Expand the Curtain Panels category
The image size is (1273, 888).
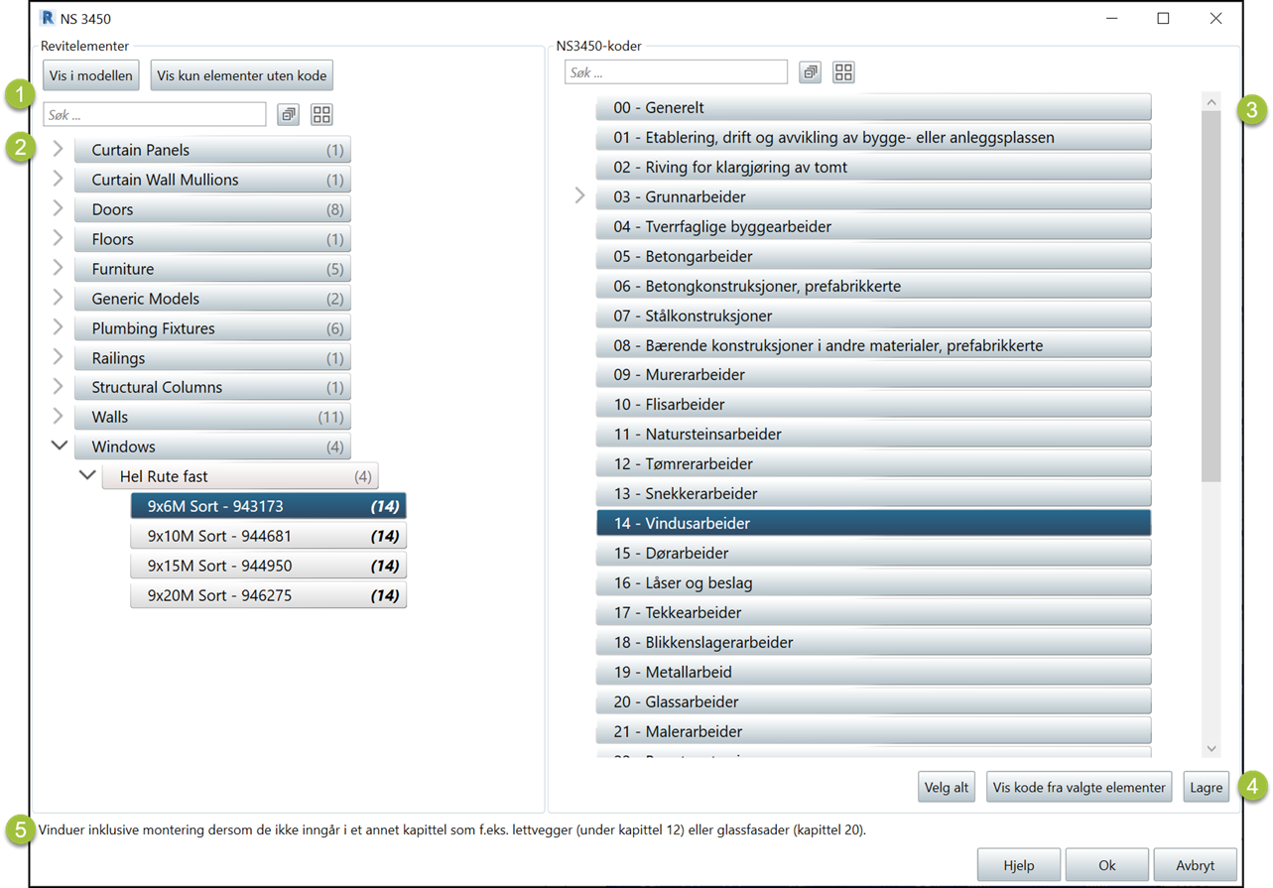58,150
